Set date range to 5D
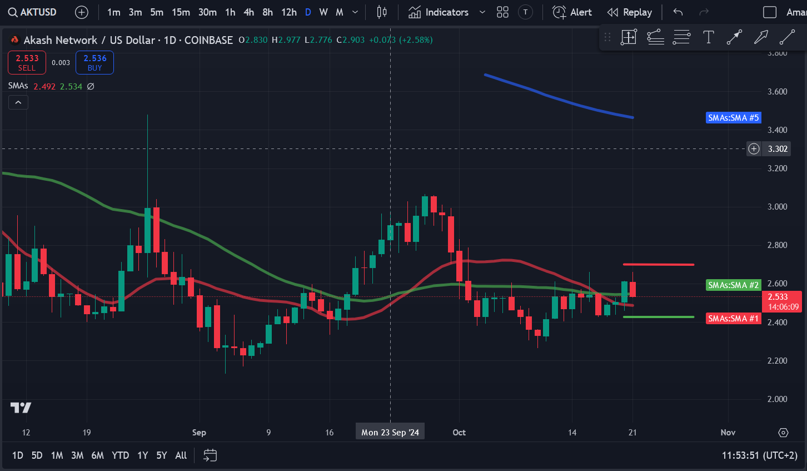This screenshot has width=807, height=471. (37, 455)
